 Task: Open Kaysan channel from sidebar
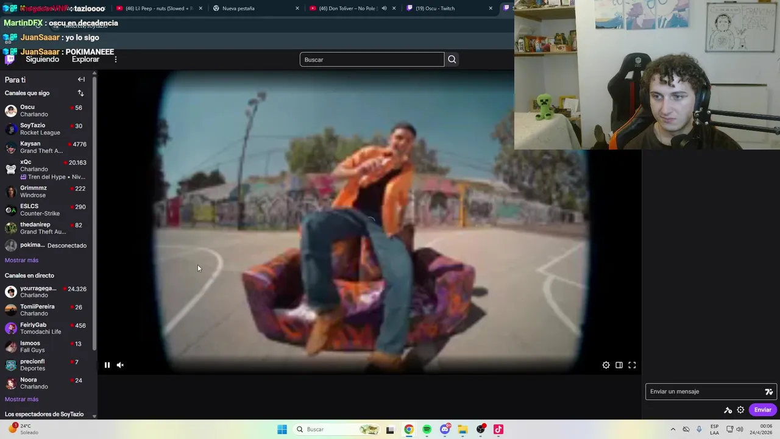[48, 147]
